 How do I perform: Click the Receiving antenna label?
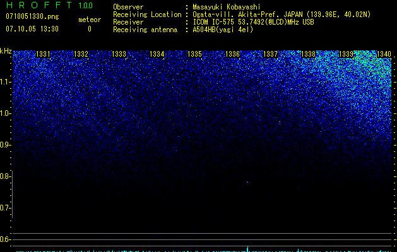coord(145,30)
